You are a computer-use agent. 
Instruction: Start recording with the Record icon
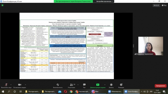111,85
